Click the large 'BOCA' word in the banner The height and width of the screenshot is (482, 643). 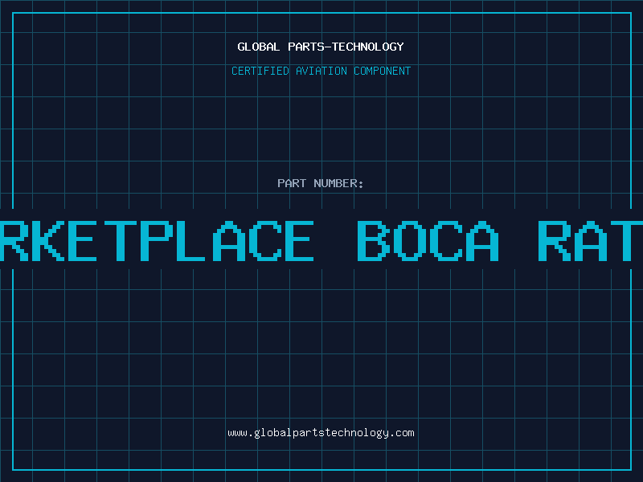coord(428,241)
